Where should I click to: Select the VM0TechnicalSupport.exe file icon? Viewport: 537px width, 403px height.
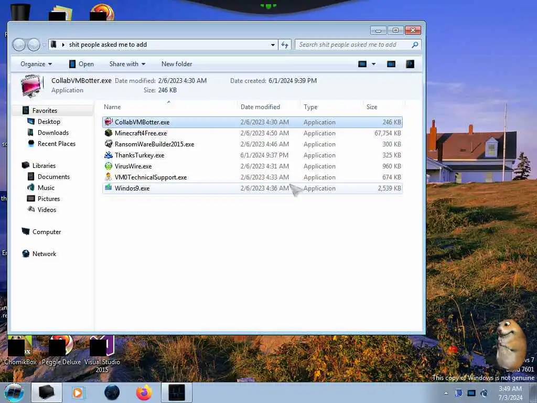pos(109,177)
